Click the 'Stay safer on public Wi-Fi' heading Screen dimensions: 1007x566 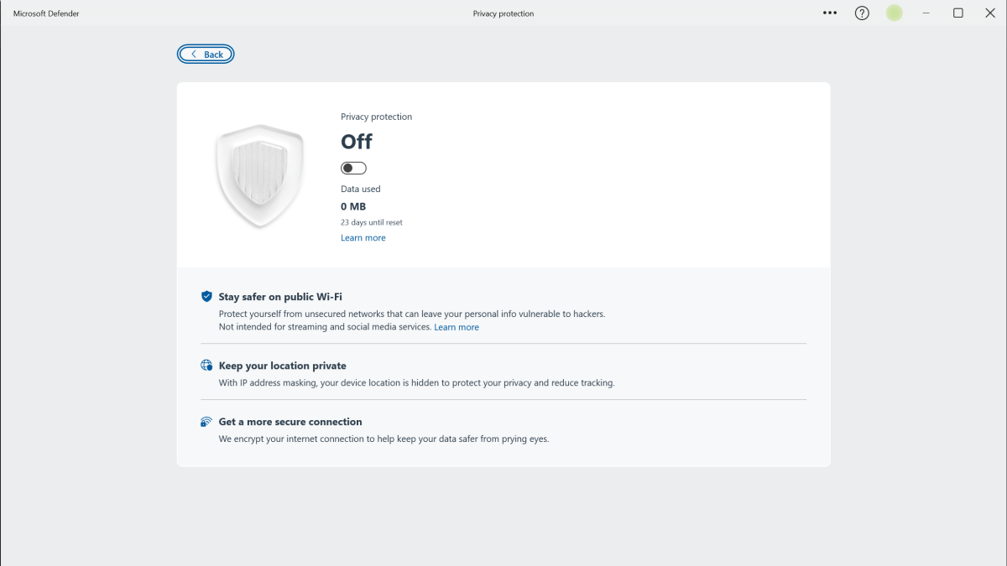(x=280, y=297)
